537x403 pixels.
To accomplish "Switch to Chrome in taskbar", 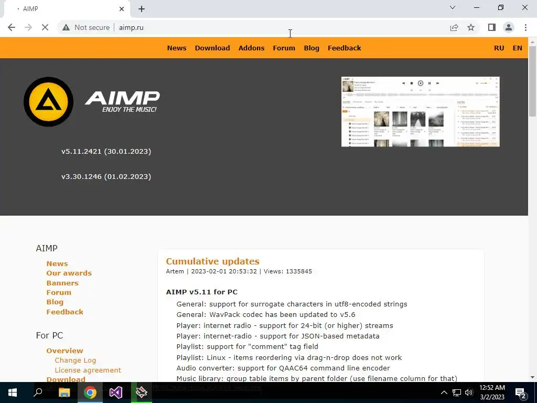I will [x=90, y=393].
